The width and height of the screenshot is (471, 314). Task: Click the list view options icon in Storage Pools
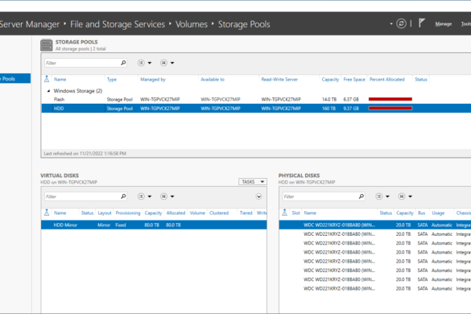coord(141,63)
